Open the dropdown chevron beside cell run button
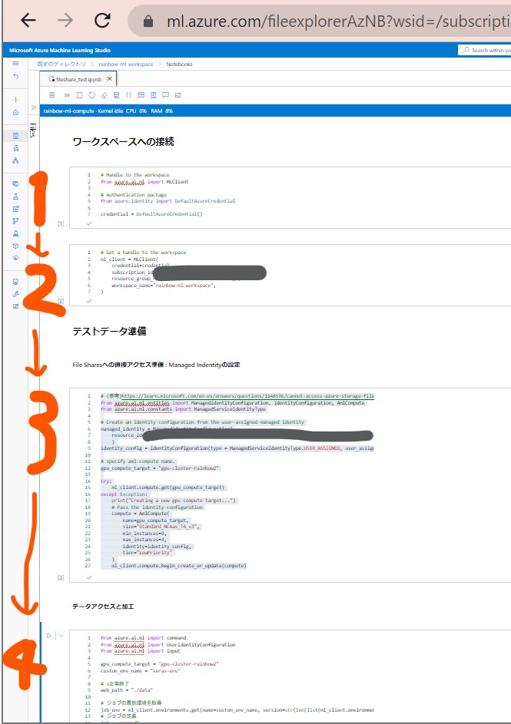 tap(61, 636)
